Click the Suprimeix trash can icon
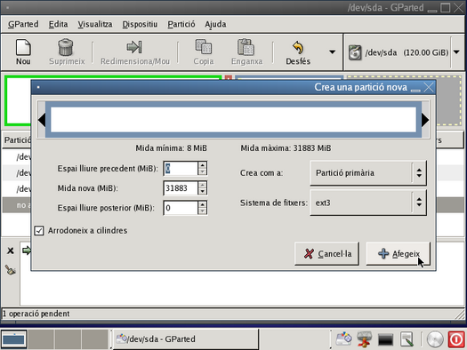 tap(66, 47)
